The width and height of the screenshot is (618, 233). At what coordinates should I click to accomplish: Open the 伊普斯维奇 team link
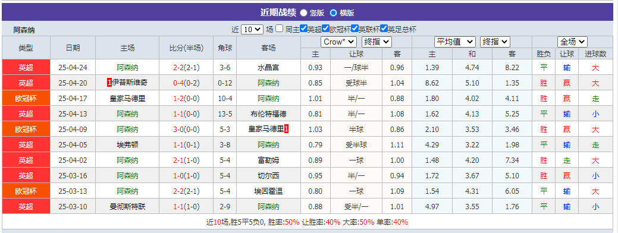click(x=130, y=83)
